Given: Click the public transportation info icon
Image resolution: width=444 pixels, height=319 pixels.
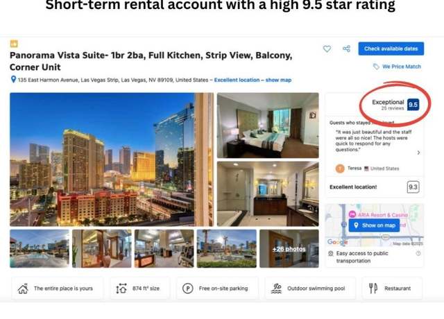Looking at the screenshot, I should pyautogui.click(x=418, y=253).
